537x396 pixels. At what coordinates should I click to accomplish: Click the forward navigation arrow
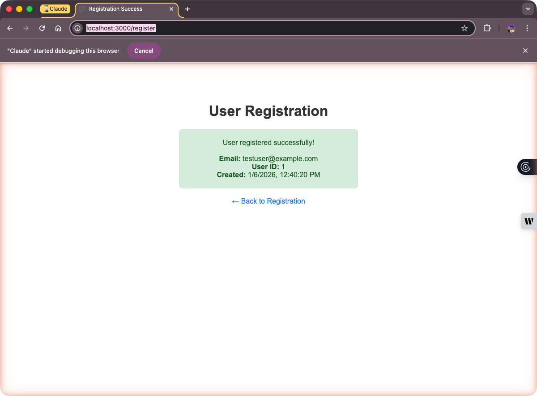click(26, 28)
